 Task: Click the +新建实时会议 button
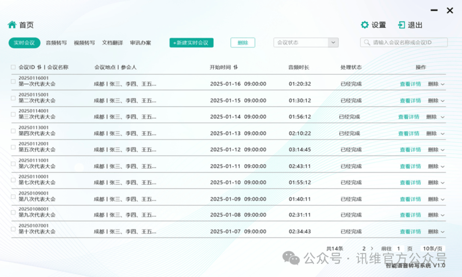[x=191, y=43]
